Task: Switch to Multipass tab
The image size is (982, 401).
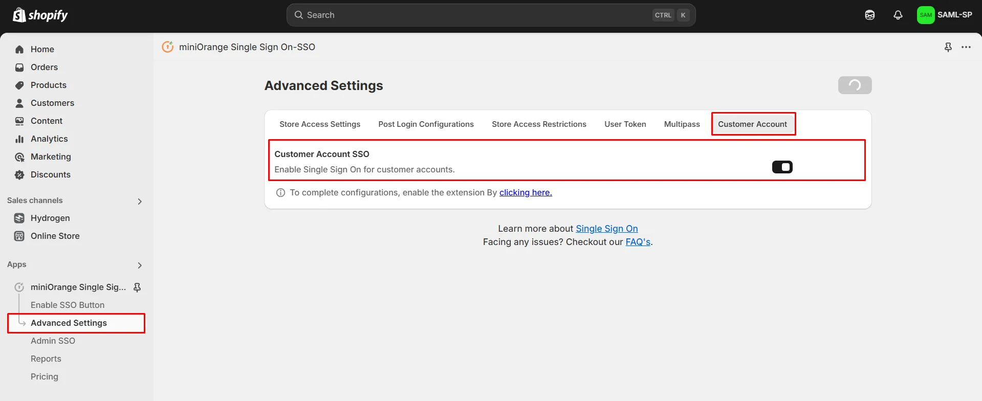Action: pos(682,124)
